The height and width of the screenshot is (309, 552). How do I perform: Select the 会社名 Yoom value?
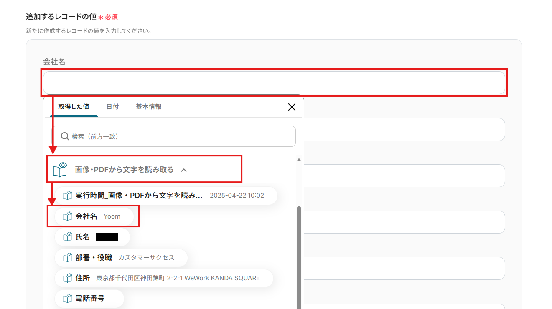[94, 216]
